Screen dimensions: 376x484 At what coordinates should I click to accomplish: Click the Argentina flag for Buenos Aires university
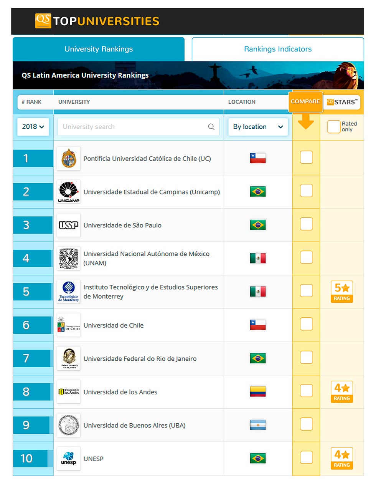(x=258, y=425)
